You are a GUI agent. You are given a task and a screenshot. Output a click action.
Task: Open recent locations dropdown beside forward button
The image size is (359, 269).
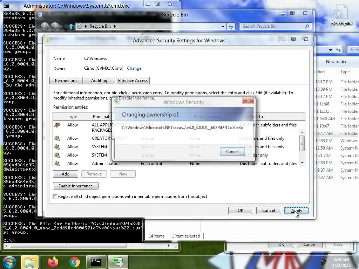[x=62, y=27]
